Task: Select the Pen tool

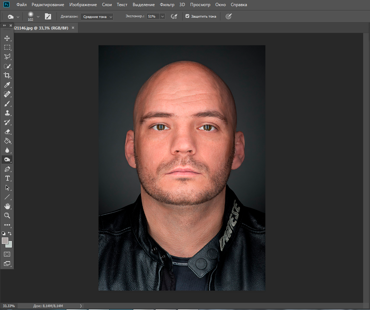Action: (7, 169)
